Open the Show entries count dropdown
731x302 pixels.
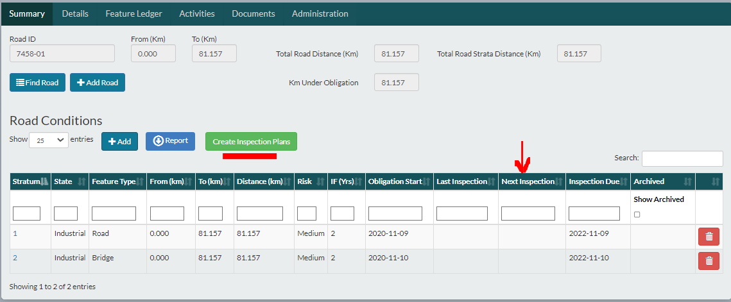click(x=49, y=140)
